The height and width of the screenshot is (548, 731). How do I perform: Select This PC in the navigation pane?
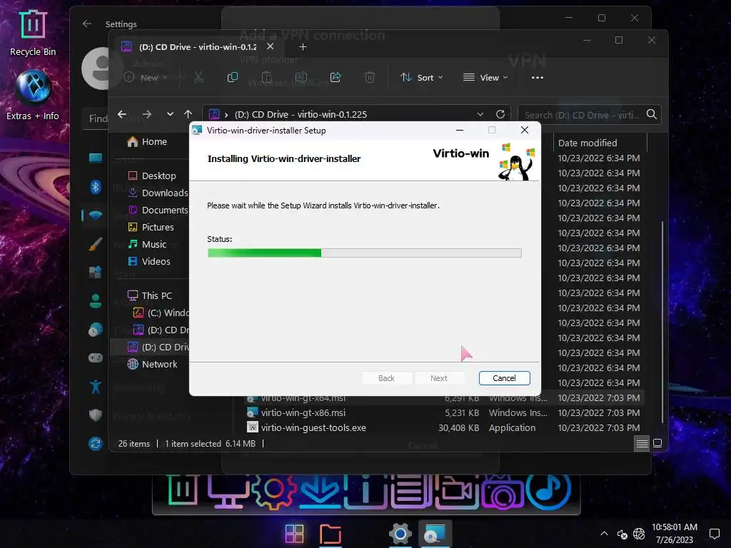click(x=149, y=295)
